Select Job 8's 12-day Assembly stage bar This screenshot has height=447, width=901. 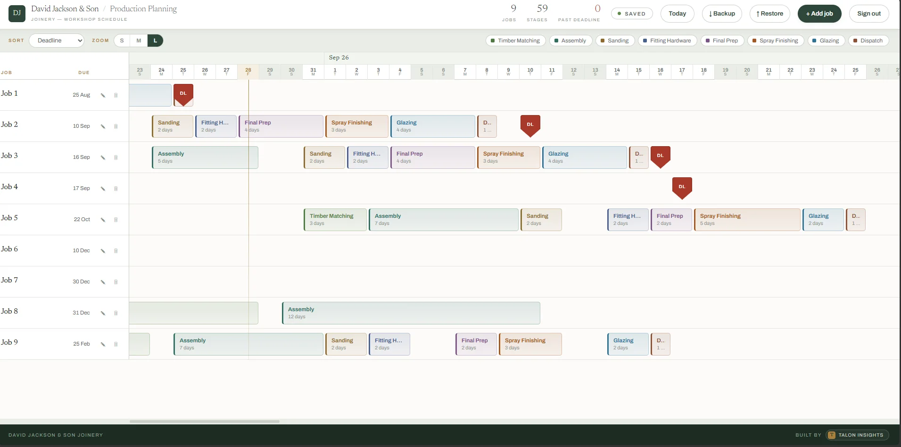411,313
